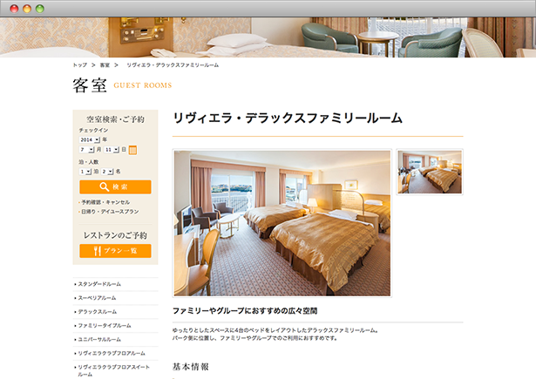Open the check-in day 11 dropdown

112,150
